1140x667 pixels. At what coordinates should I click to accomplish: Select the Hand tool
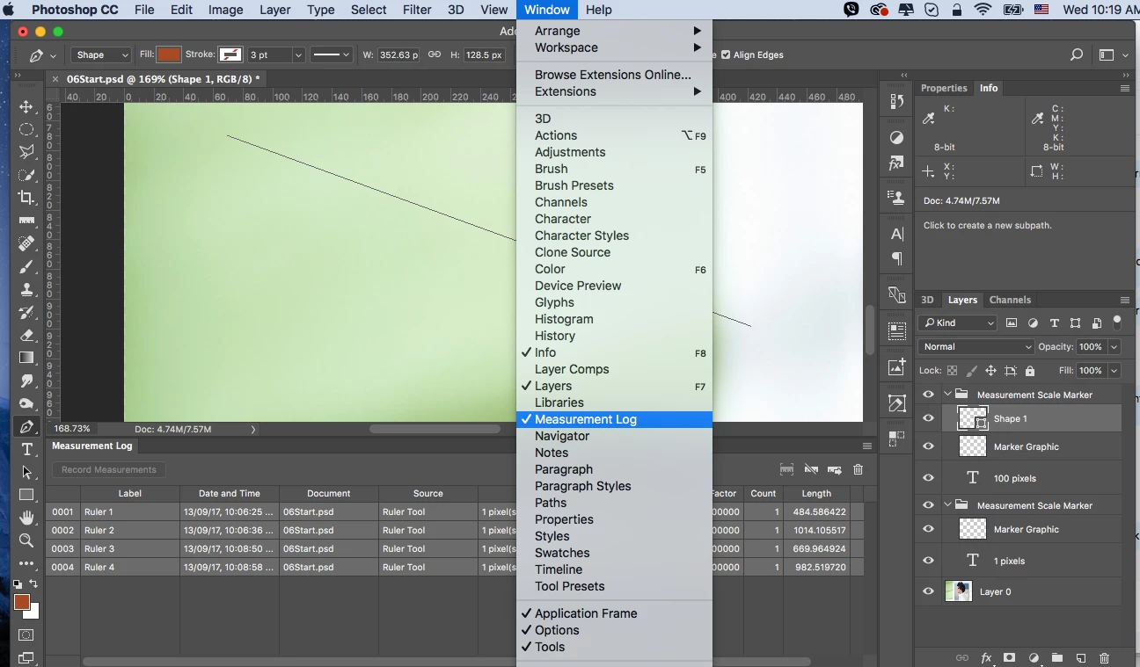[26, 518]
